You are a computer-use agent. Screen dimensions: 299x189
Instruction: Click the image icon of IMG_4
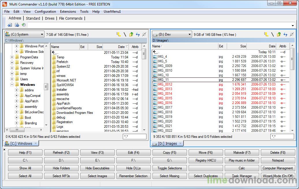155,57
